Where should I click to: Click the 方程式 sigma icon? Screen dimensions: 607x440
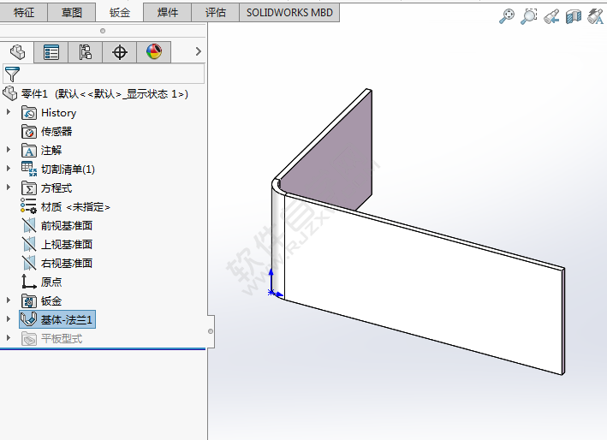pyautogui.click(x=29, y=188)
